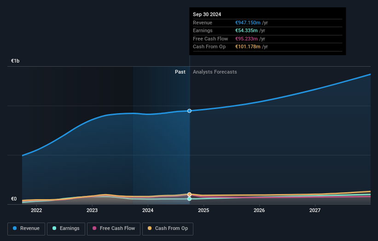Click the 2023 x-axis label
Image resolution: width=378 pixels, height=241 pixels.
[x=92, y=211]
